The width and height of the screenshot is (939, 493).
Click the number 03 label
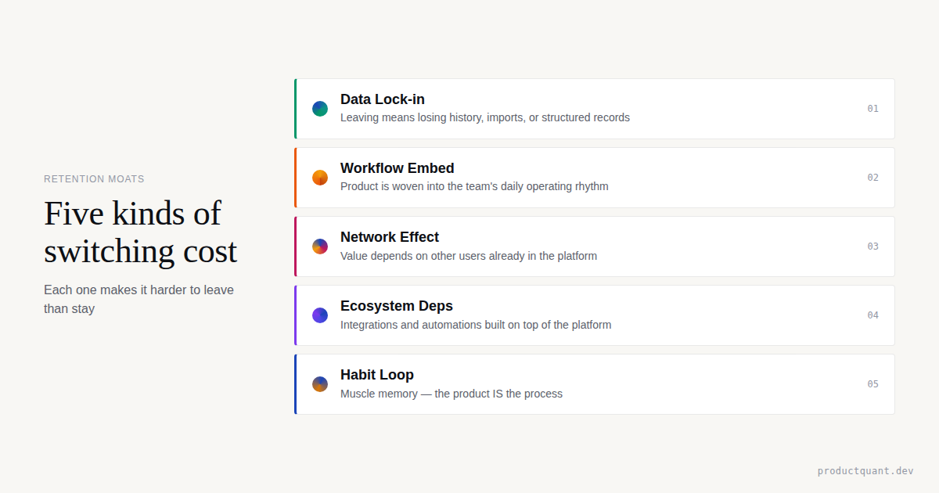click(x=872, y=246)
